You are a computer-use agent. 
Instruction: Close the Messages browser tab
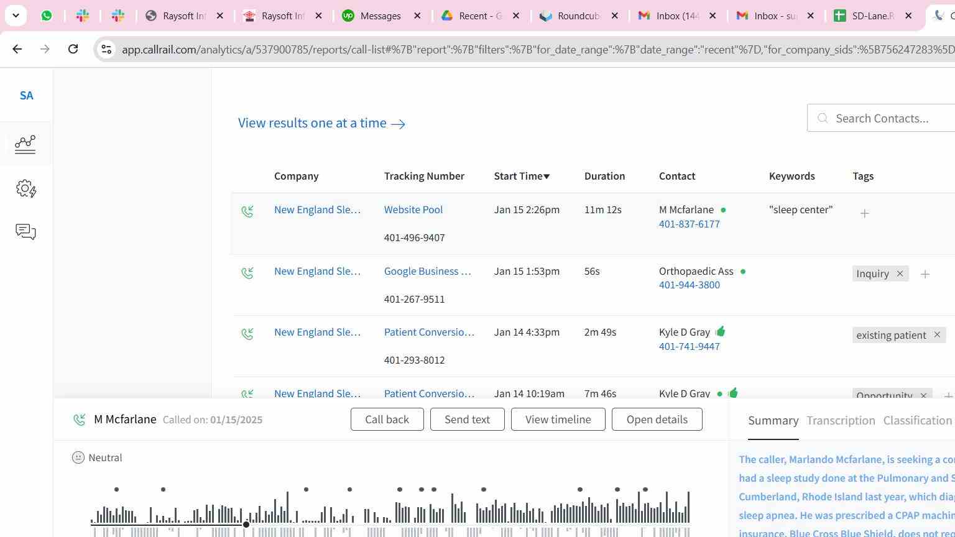tap(418, 16)
